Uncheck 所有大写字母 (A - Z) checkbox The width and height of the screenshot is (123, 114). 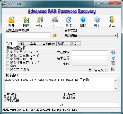pos(8,52)
